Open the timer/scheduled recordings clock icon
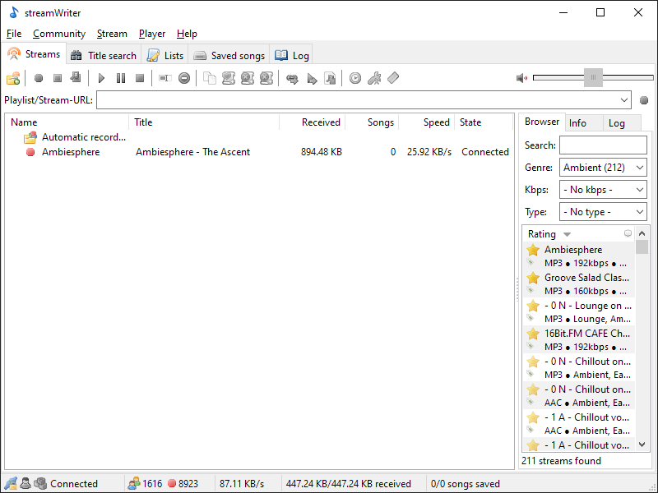This screenshot has height=493, width=658. (x=354, y=78)
